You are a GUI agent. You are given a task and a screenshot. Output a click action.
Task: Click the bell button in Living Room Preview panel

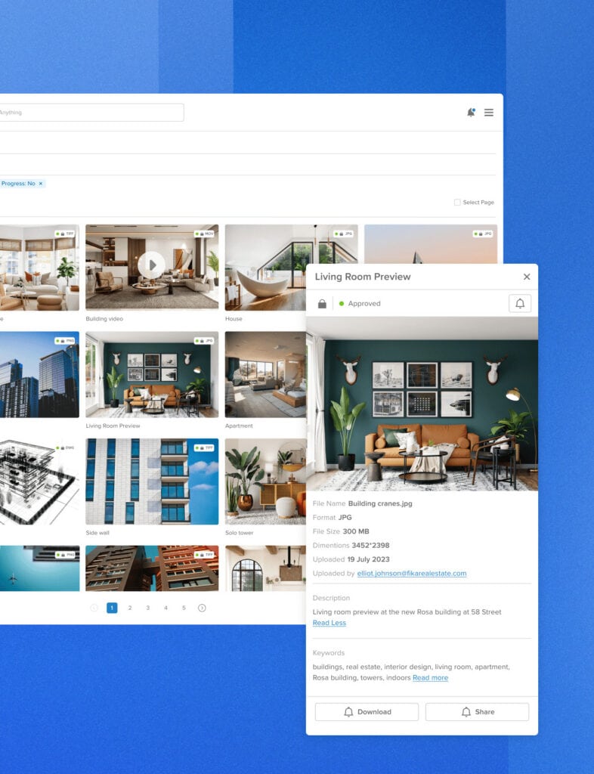[520, 304]
